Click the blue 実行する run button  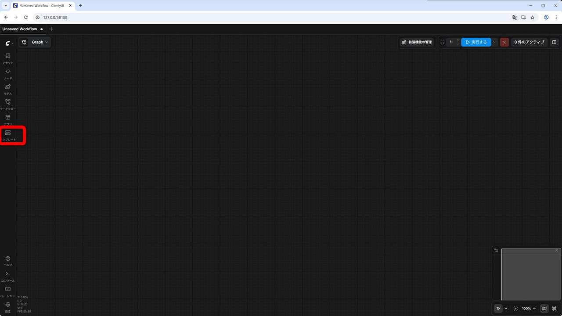click(476, 42)
